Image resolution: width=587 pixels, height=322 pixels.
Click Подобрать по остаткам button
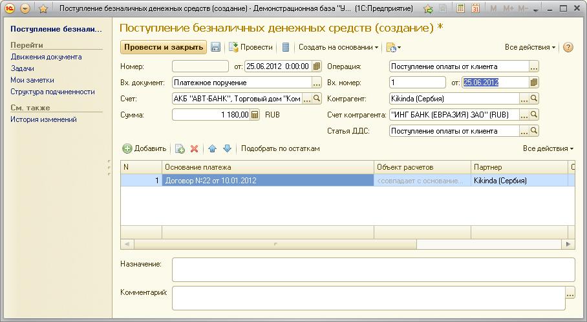point(280,148)
